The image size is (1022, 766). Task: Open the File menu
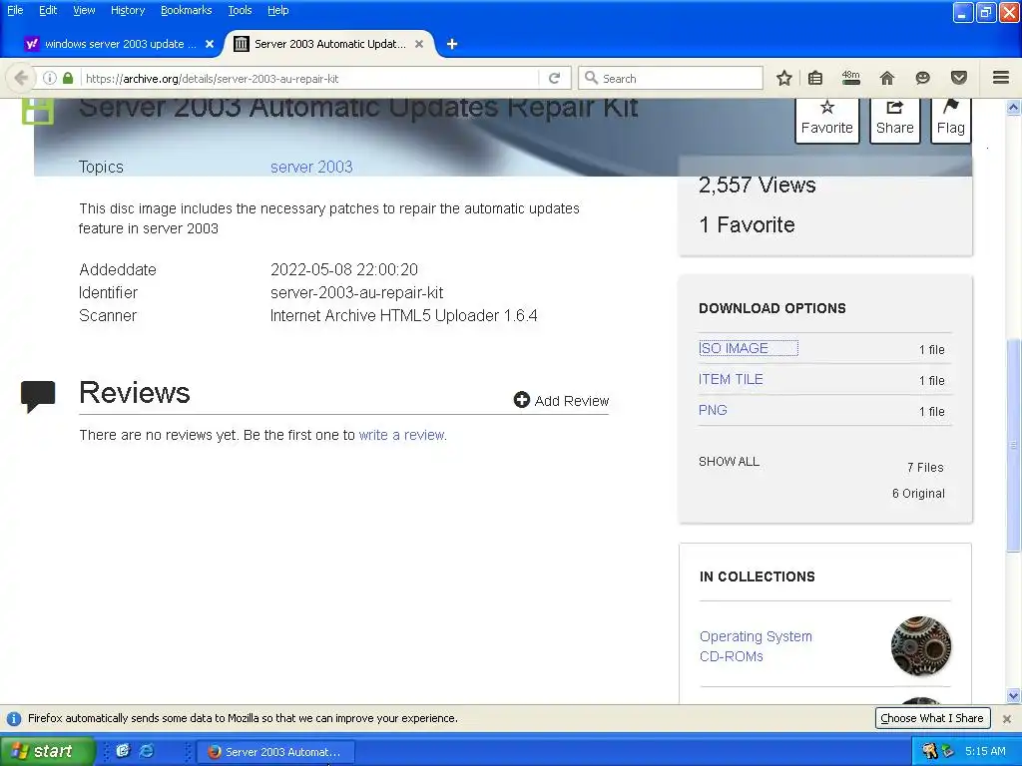click(x=15, y=10)
